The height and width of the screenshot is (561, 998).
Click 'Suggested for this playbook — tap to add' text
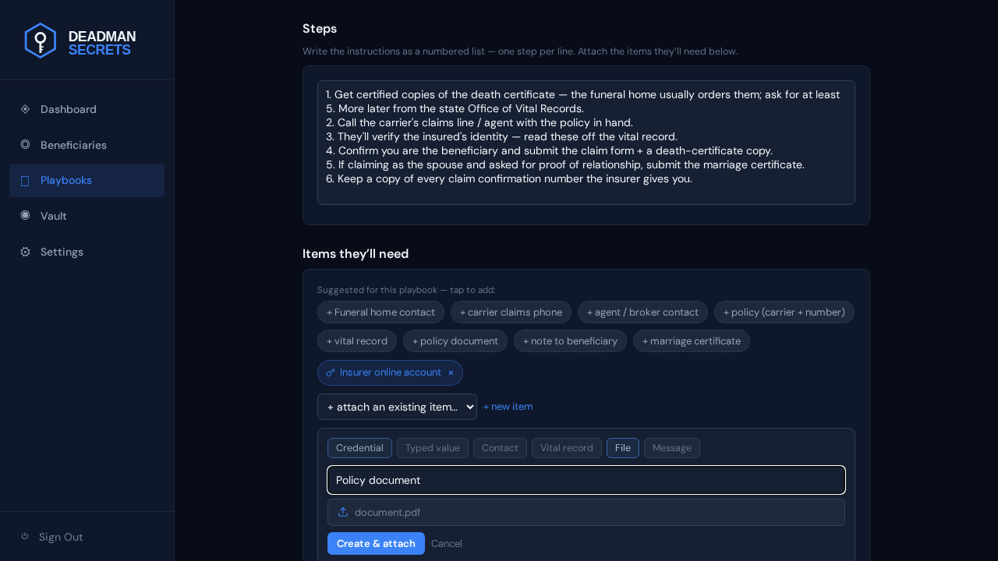tap(406, 290)
